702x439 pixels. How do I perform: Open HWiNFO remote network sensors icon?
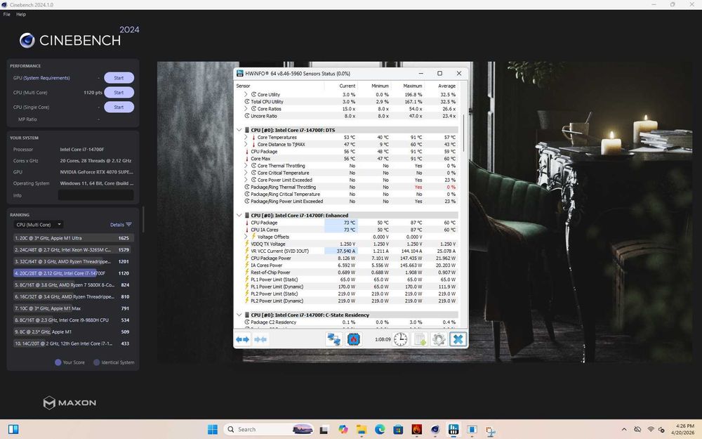(333, 339)
